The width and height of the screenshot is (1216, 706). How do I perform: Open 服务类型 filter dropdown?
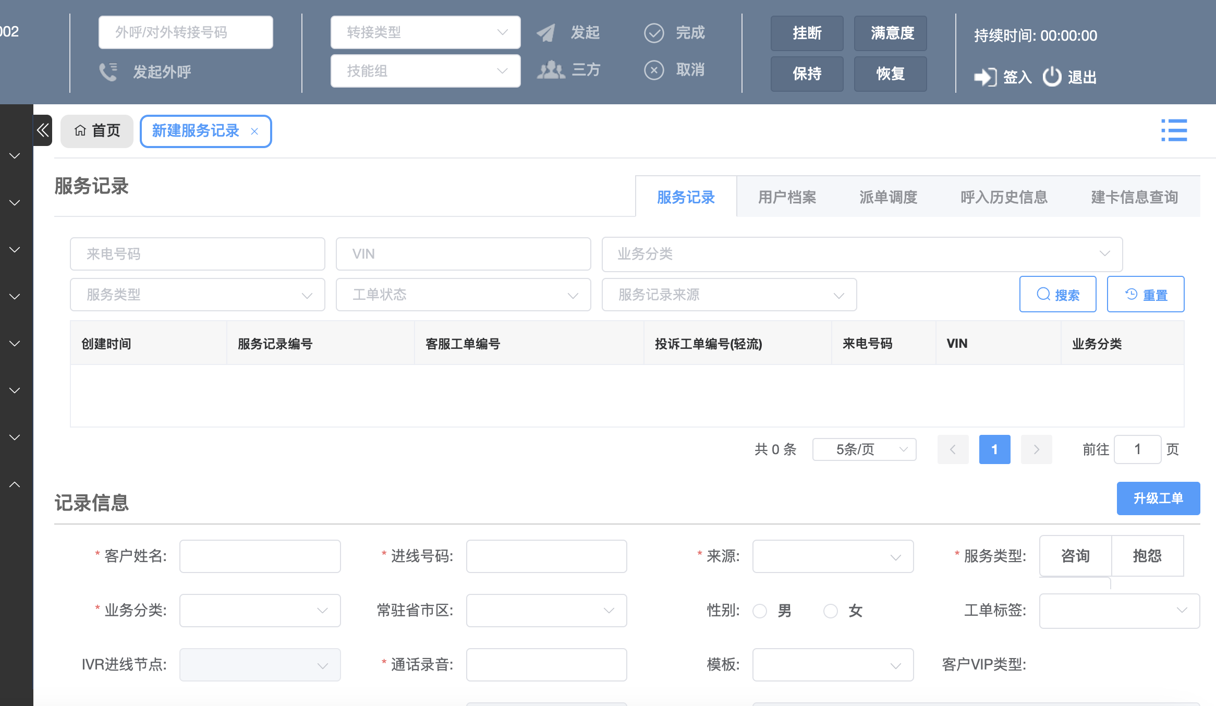(198, 295)
